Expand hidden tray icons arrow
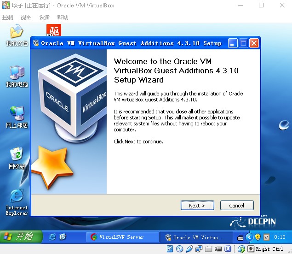This screenshot has width=292, height=254. point(249,237)
